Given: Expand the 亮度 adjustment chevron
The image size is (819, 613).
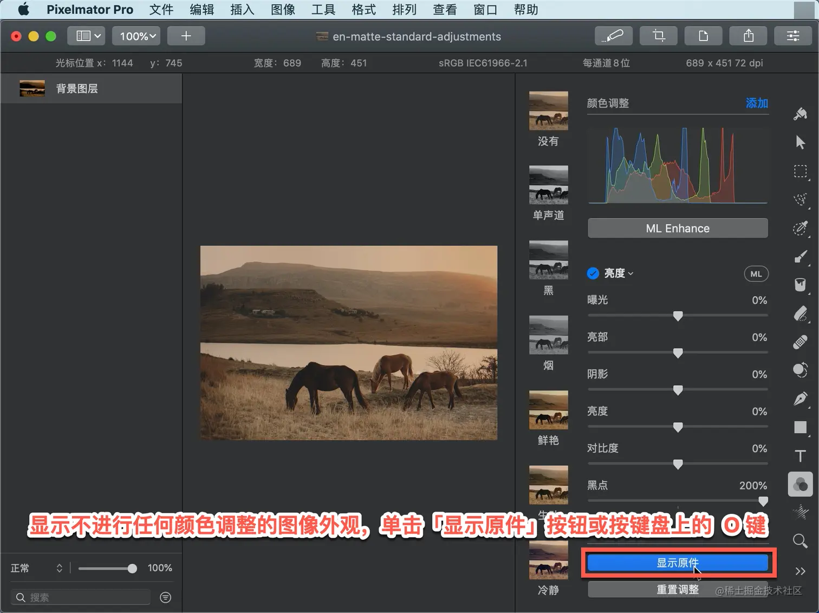Looking at the screenshot, I should (x=631, y=274).
